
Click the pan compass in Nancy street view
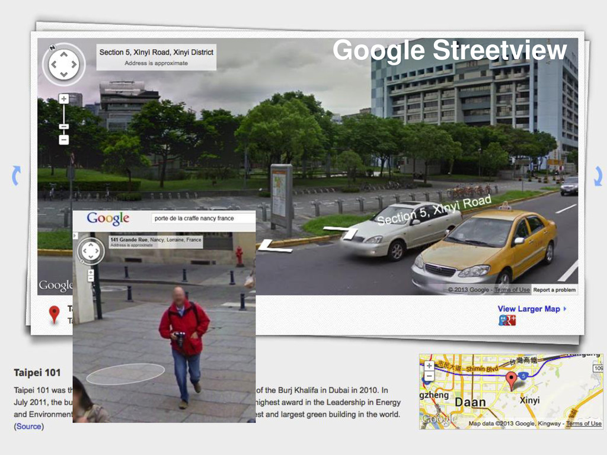(91, 251)
